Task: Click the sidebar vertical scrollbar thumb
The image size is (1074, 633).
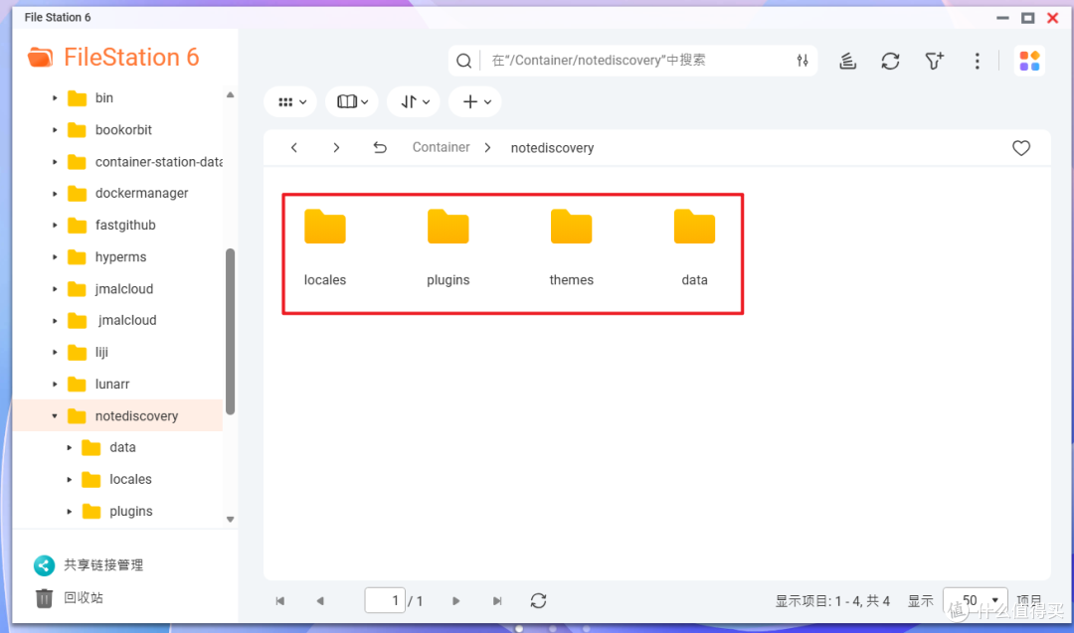Action: (230, 332)
